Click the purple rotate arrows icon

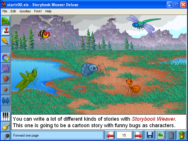6,68
